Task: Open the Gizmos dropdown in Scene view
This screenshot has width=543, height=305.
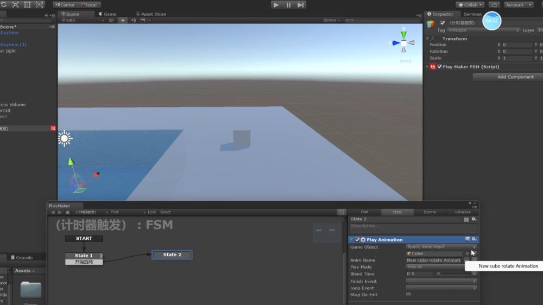Action: (x=332, y=20)
